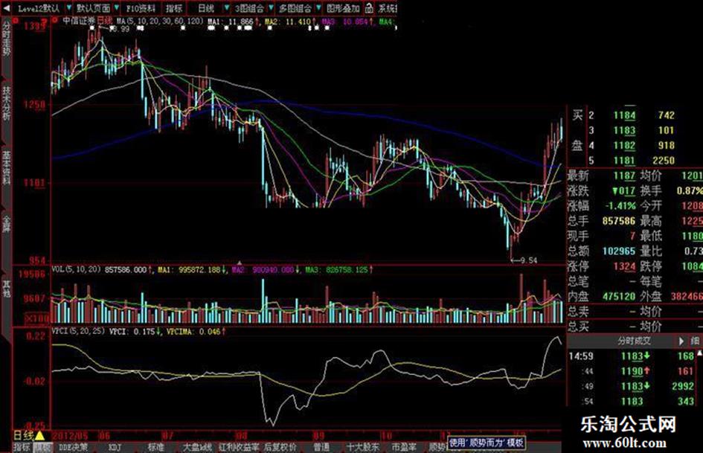Image resolution: width=703 pixels, height=453 pixels.
Task: Expand the 默认页面 dropdown arrow
Action: [x=117, y=8]
